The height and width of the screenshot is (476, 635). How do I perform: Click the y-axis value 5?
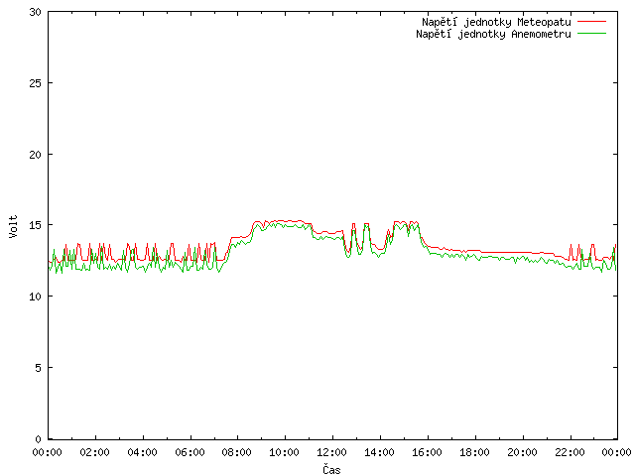pos(38,368)
